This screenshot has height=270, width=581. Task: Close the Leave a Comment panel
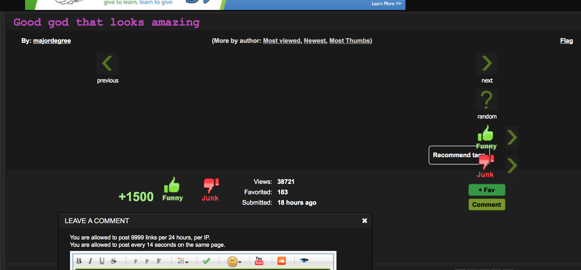tap(365, 221)
